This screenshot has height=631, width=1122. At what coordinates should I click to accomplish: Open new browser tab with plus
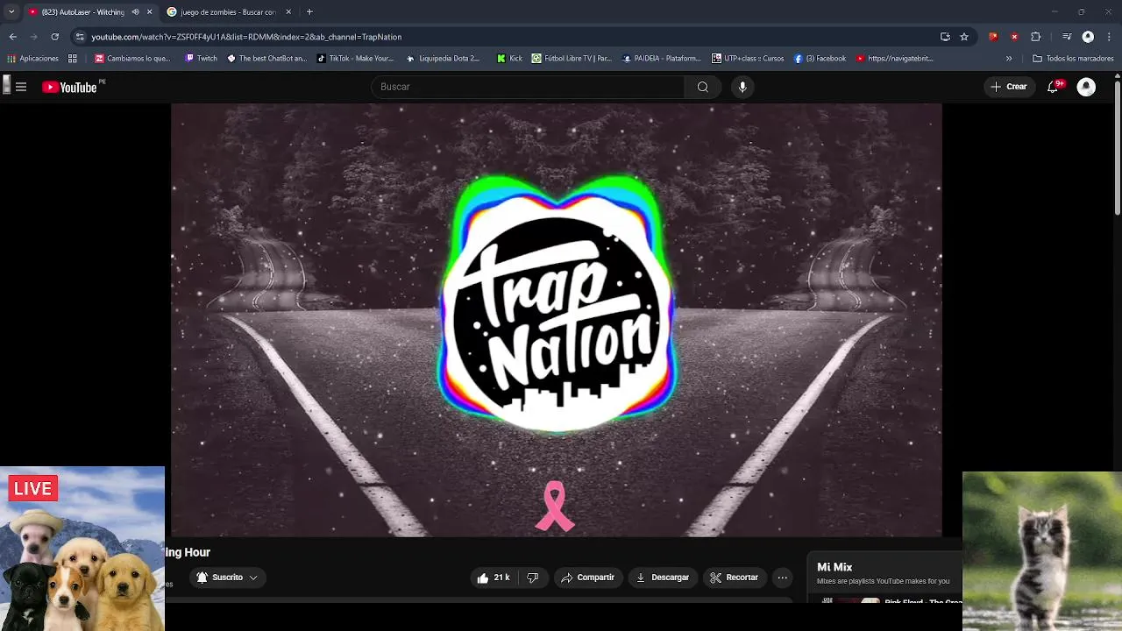pyautogui.click(x=309, y=12)
